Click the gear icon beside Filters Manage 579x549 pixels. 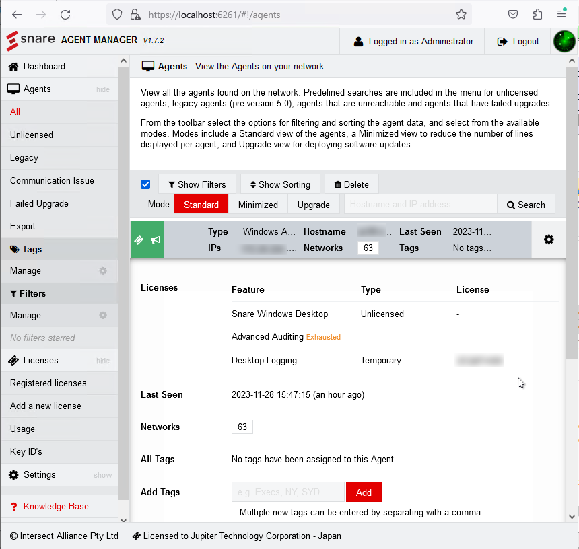tap(103, 315)
